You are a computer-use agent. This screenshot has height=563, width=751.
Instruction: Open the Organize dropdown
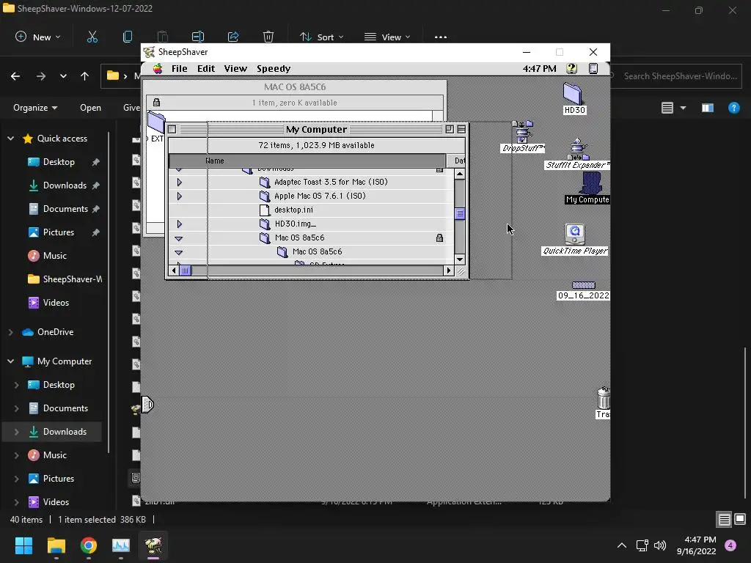click(35, 108)
